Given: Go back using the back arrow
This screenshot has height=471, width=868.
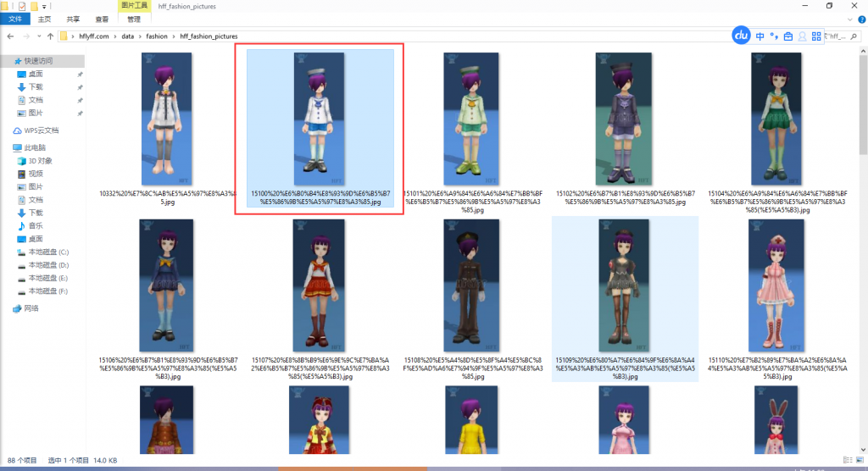Looking at the screenshot, I should pyautogui.click(x=10, y=36).
